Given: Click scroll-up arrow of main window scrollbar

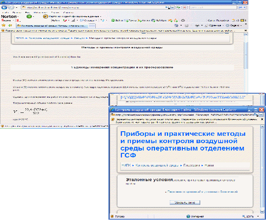Looking at the screenshot, I should coord(246,34).
